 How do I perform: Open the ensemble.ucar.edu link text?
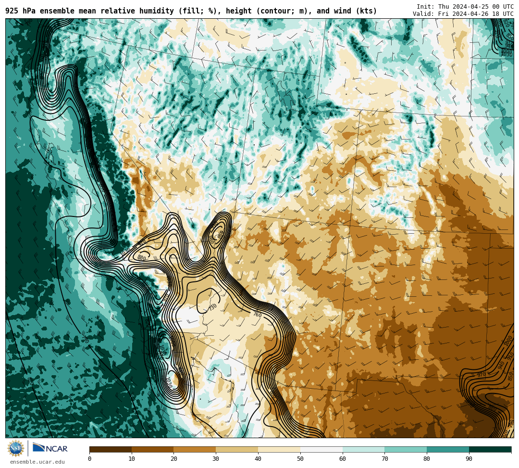point(37,462)
